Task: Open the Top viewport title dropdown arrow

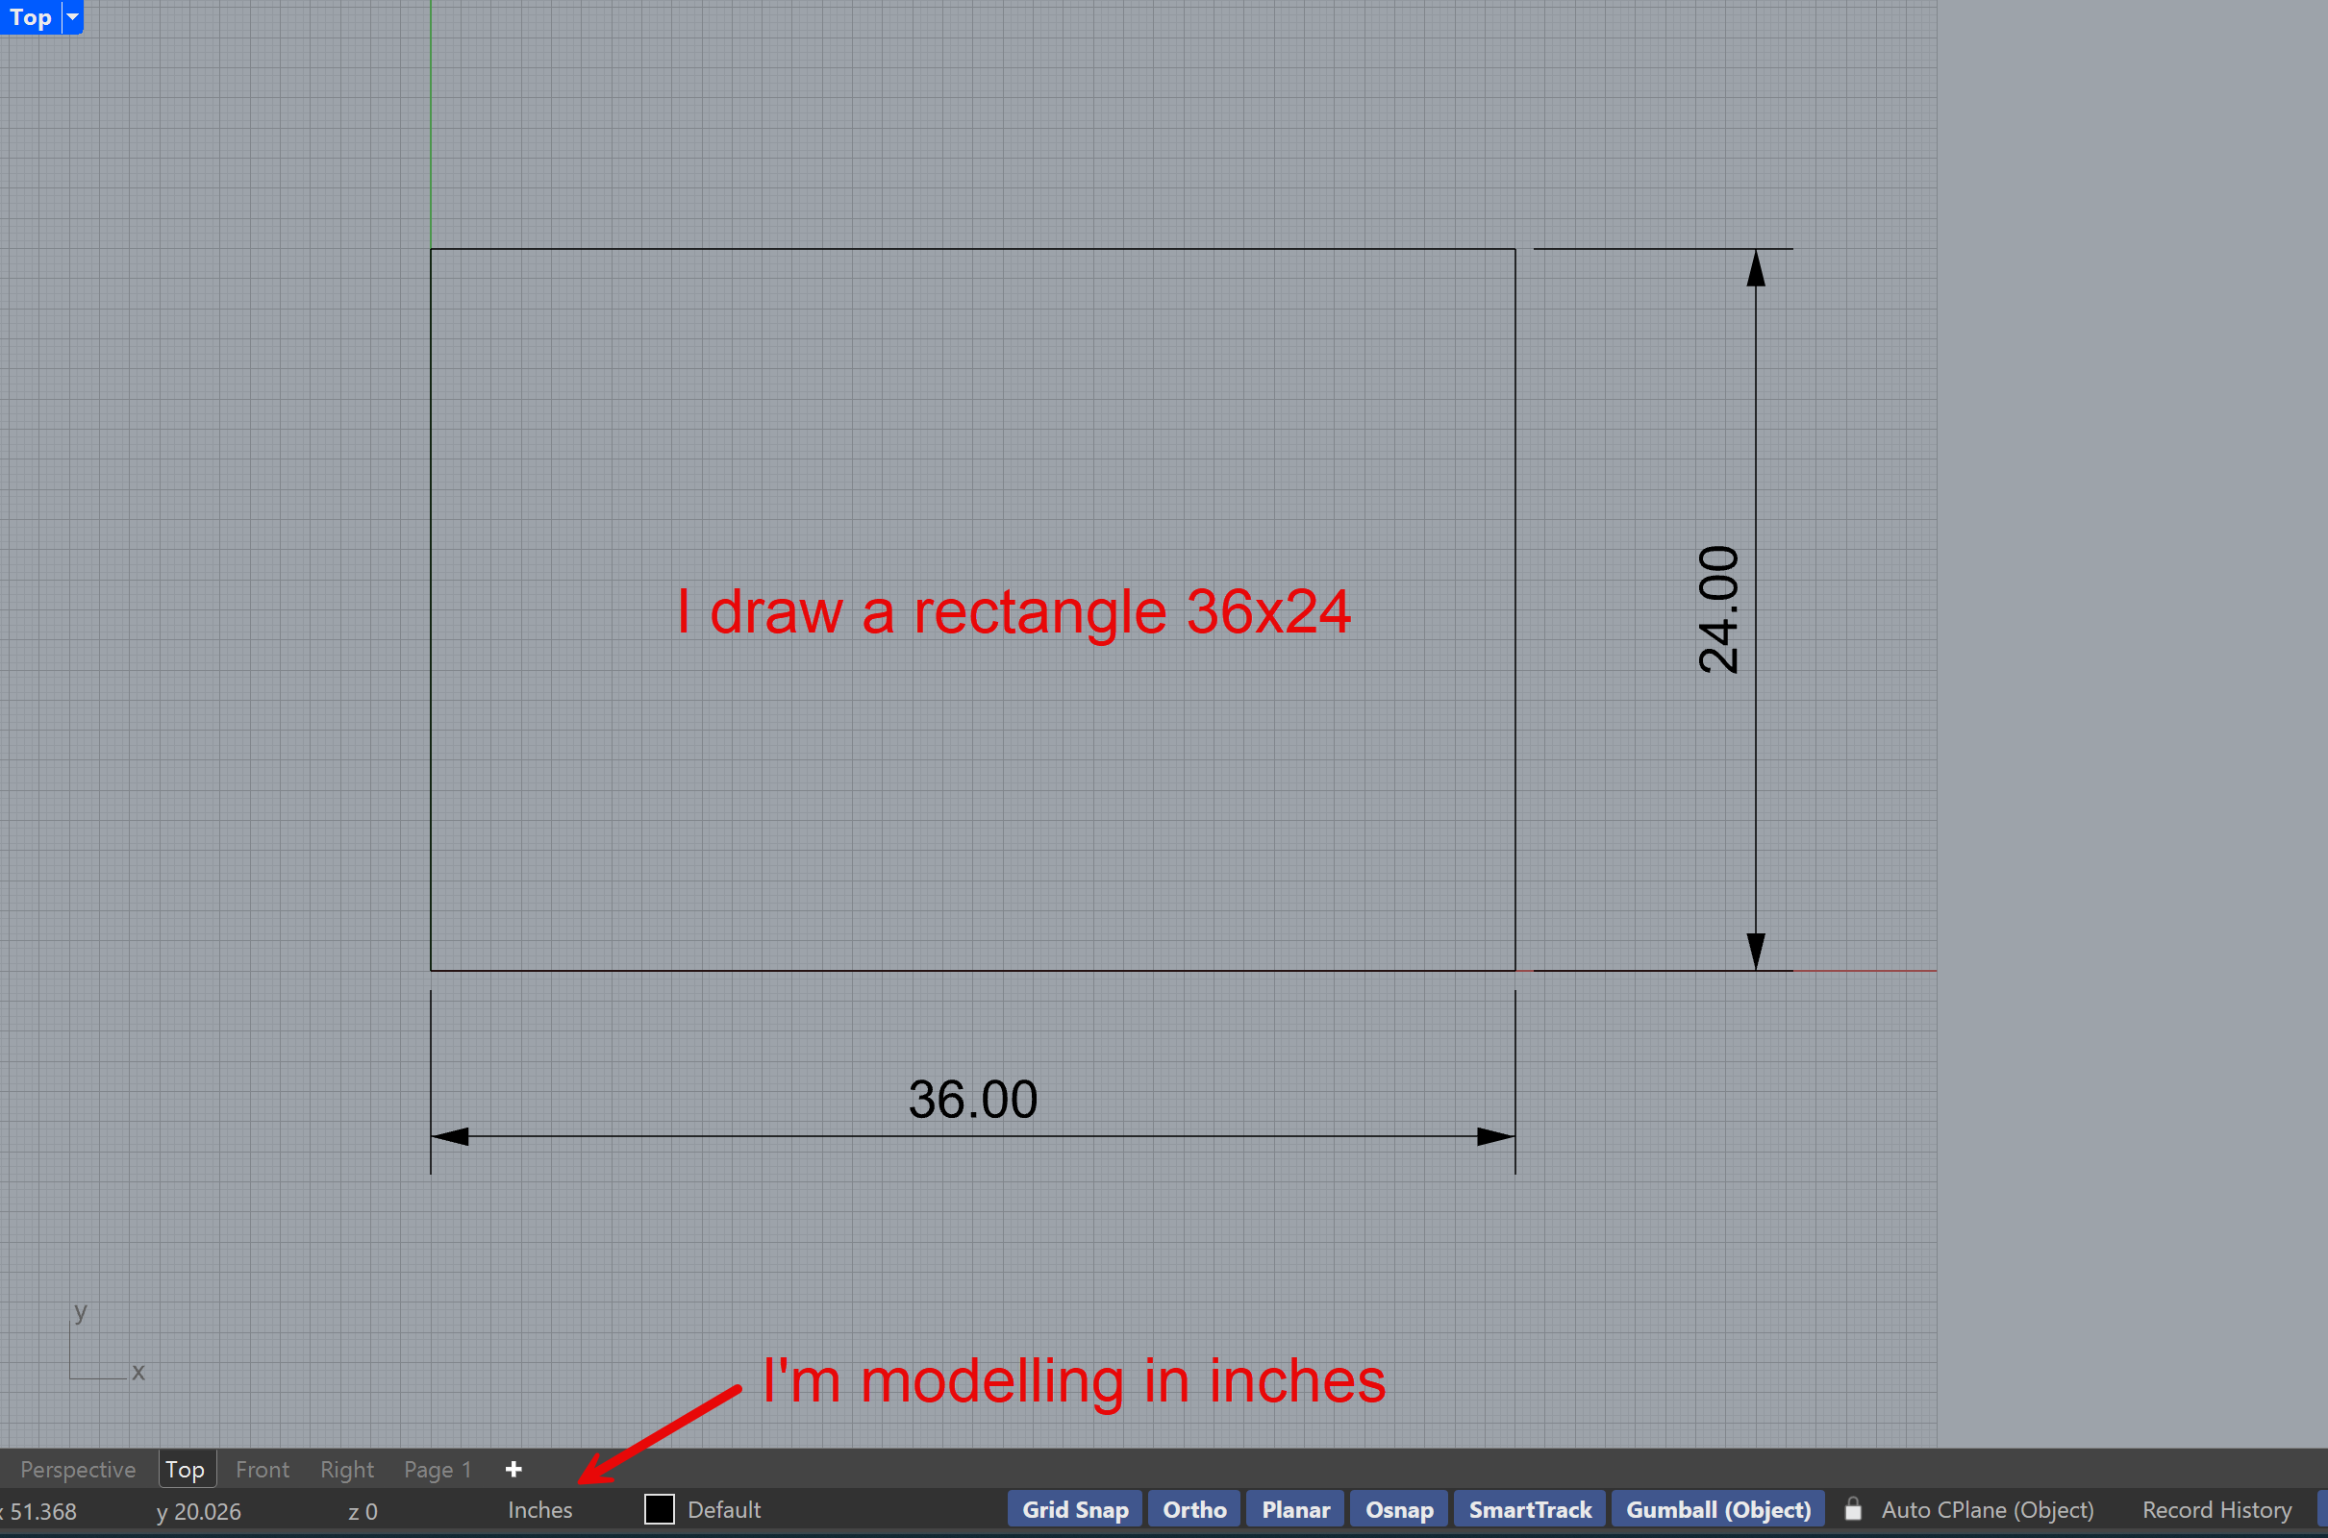Action: [72, 16]
